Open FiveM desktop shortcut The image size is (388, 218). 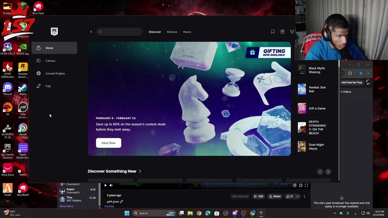click(8, 190)
